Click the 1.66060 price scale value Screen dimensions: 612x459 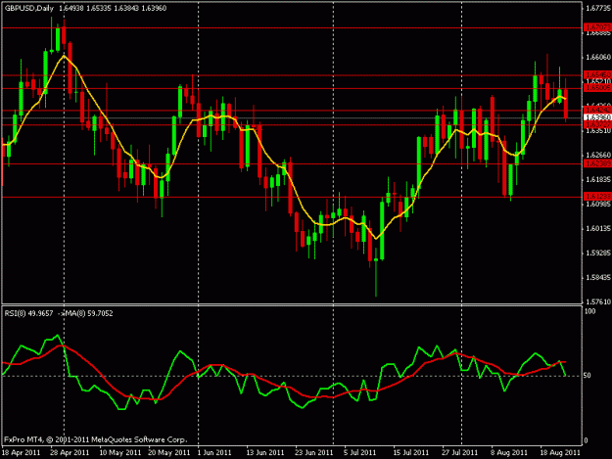tap(598, 58)
